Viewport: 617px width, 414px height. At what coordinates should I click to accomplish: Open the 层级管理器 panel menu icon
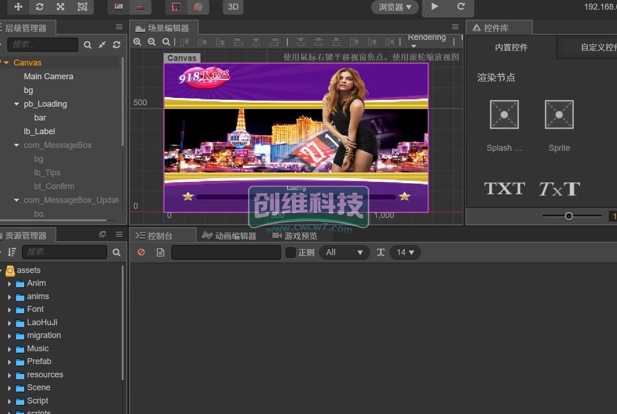pos(119,27)
